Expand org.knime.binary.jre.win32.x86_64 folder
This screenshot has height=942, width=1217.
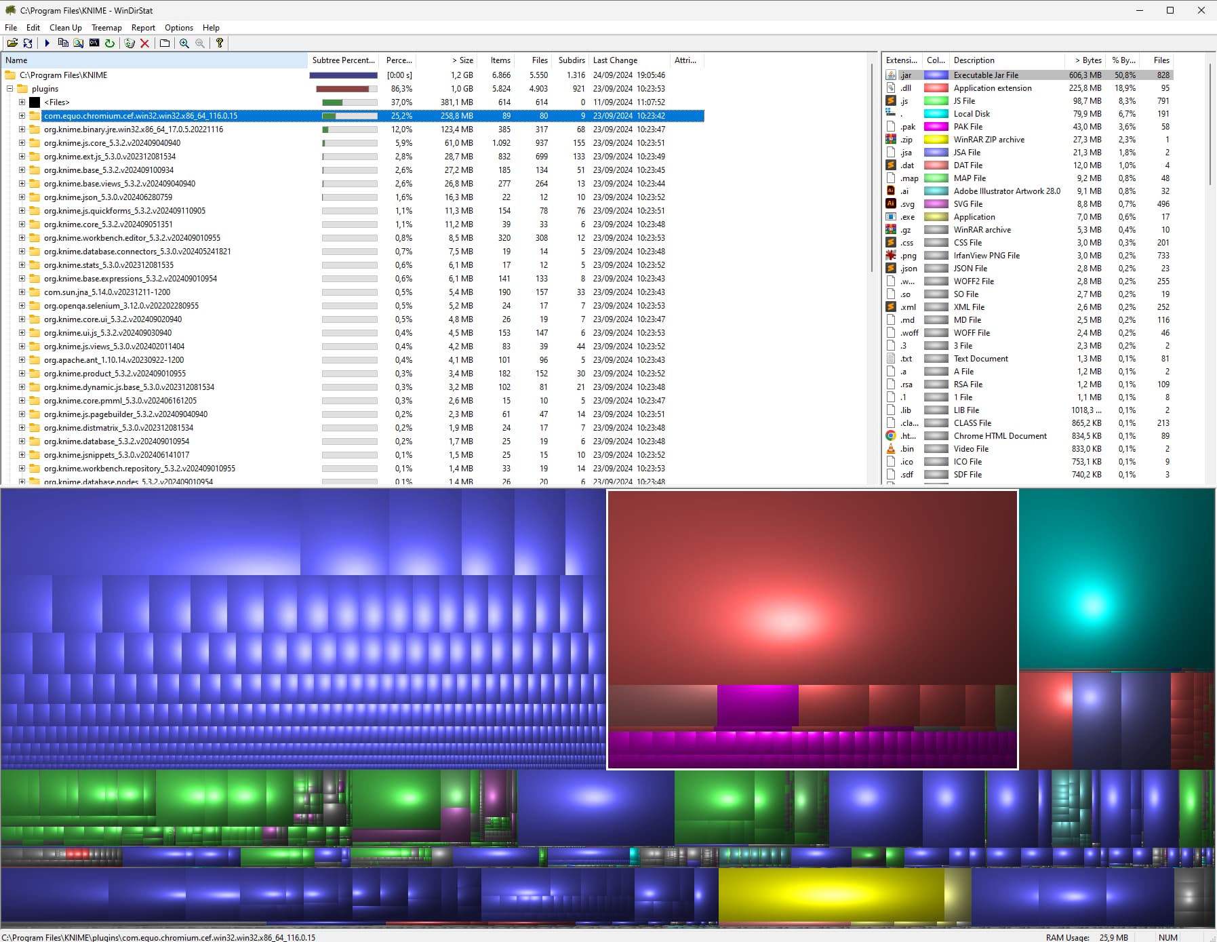pos(22,129)
